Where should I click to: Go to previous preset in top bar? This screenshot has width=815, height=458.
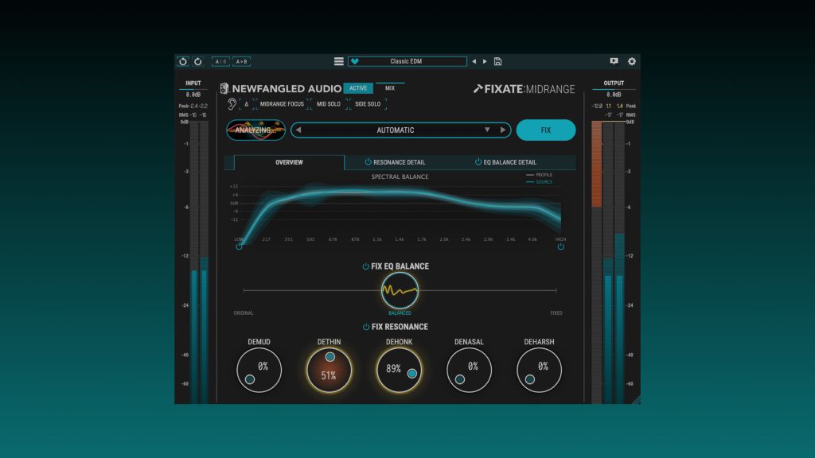coord(474,61)
